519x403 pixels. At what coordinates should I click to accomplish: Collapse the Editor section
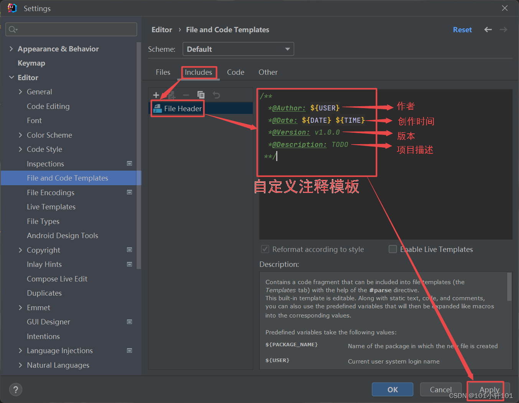(x=12, y=77)
